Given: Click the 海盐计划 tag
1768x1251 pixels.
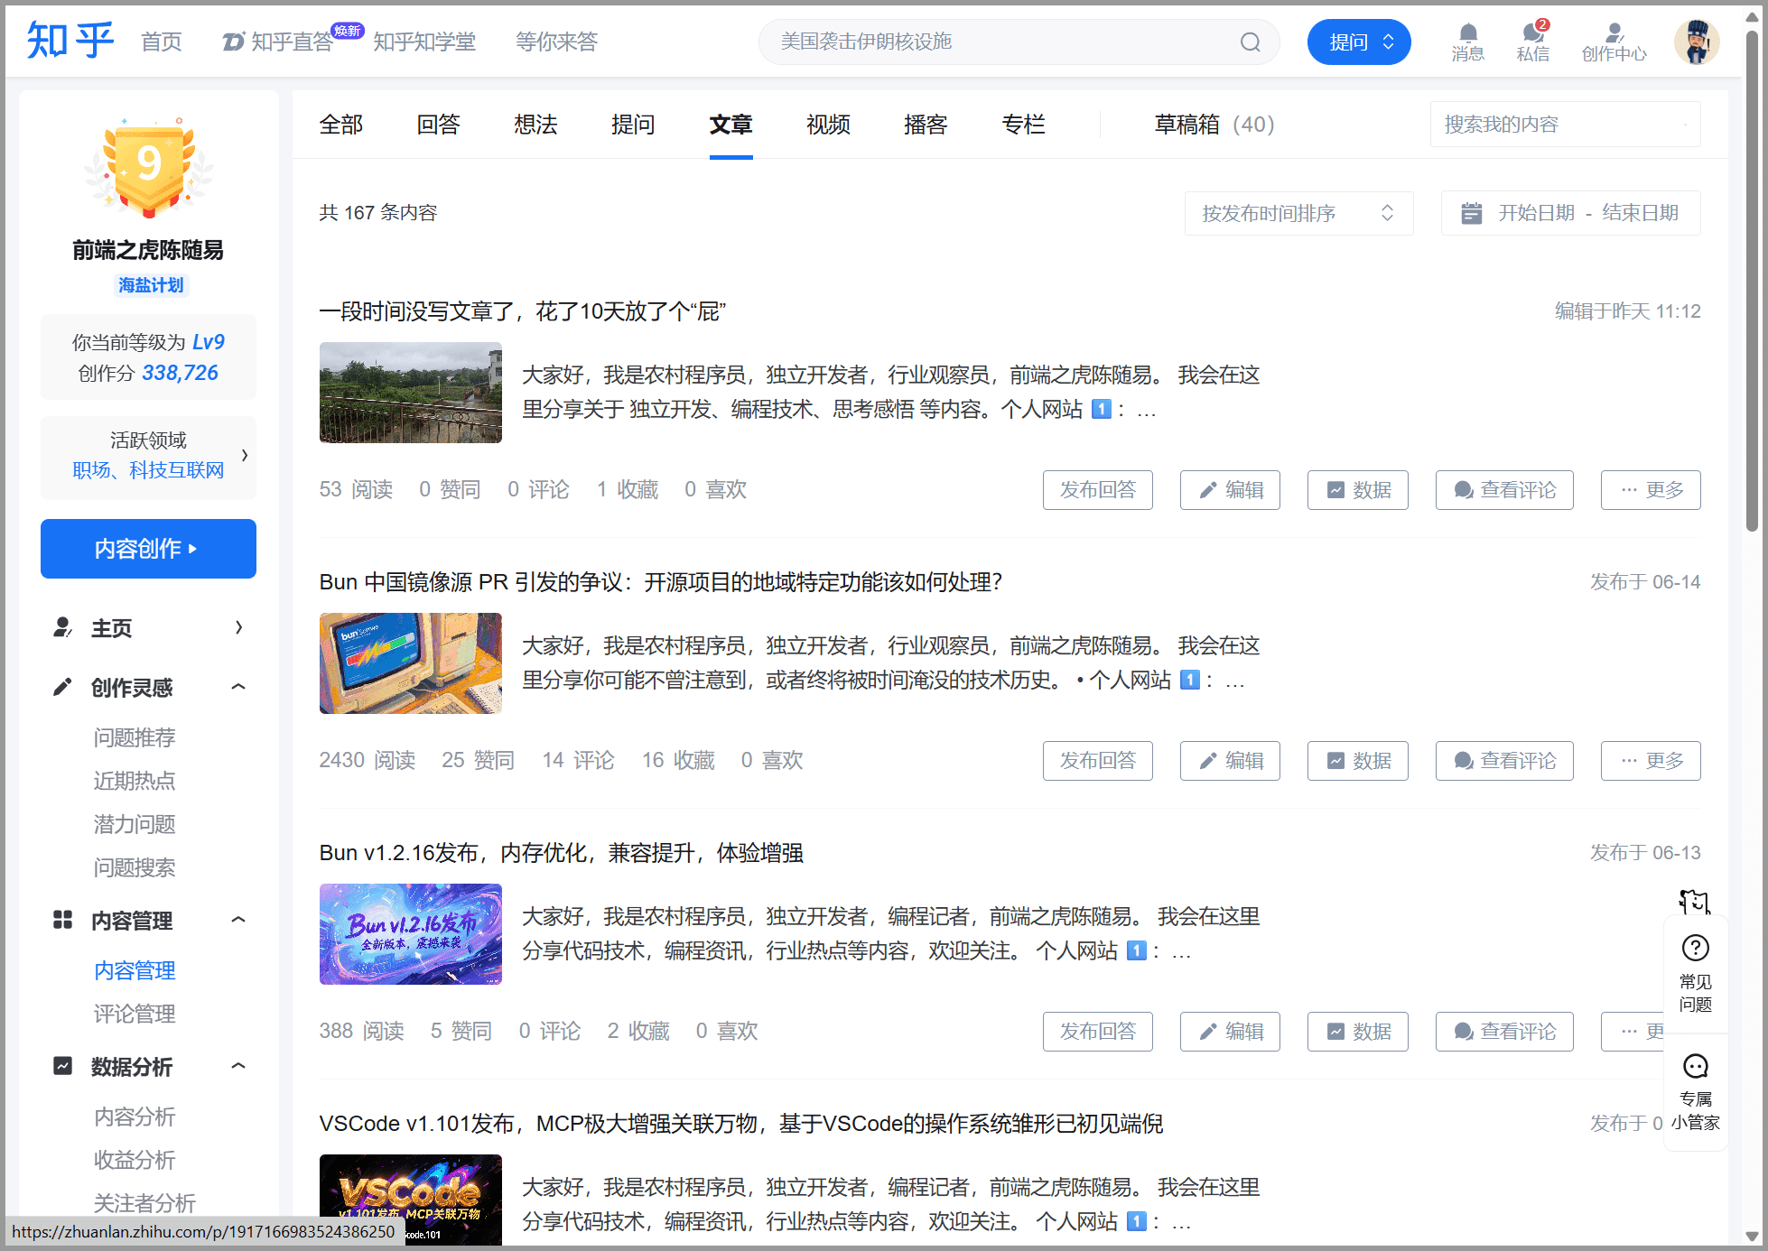Looking at the screenshot, I should pyautogui.click(x=151, y=285).
